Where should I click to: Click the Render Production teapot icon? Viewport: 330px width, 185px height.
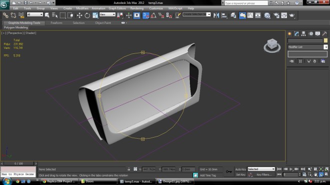coord(292,15)
